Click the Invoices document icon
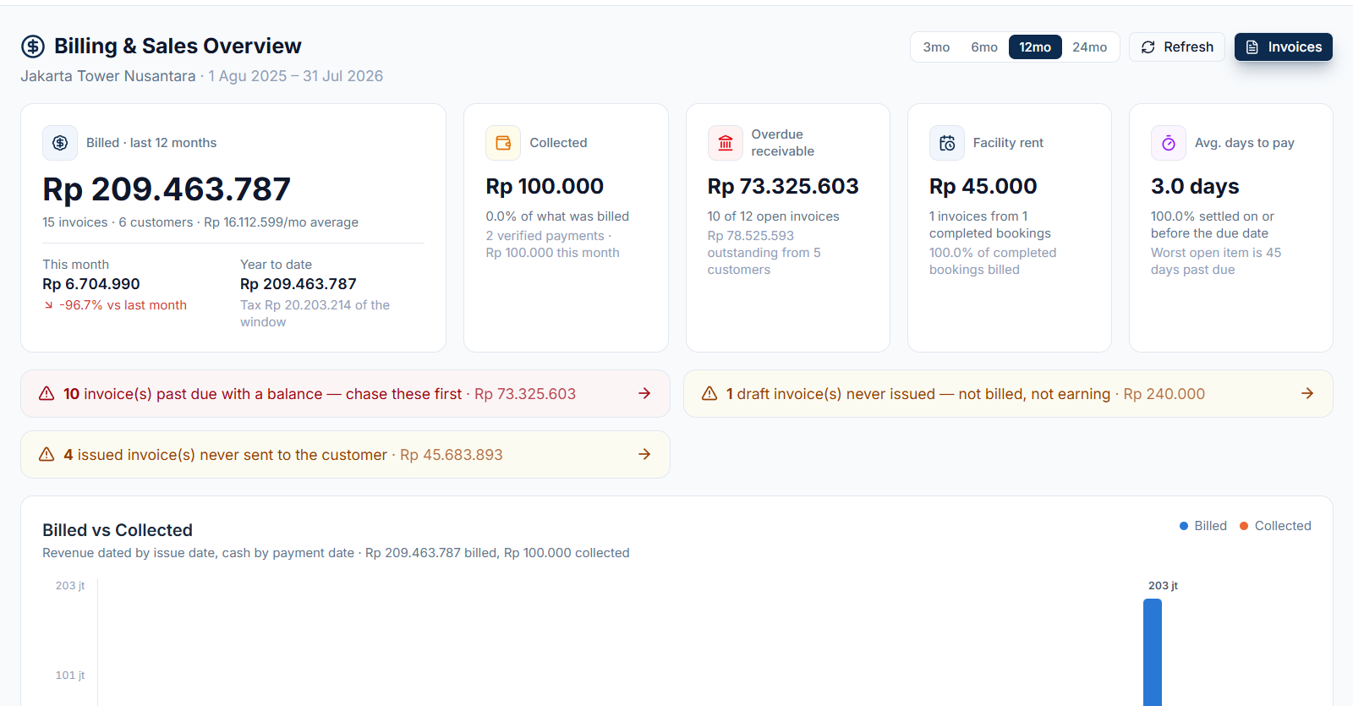This screenshot has width=1353, height=706. tap(1252, 47)
